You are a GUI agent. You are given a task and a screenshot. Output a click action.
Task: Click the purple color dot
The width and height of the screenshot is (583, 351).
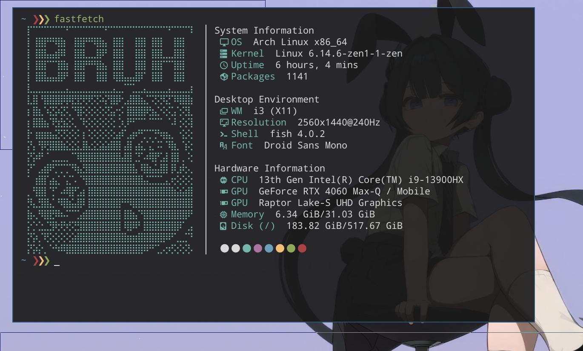(x=258, y=248)
